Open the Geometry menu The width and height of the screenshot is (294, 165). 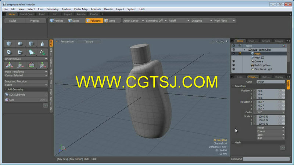tap(53, 9)
